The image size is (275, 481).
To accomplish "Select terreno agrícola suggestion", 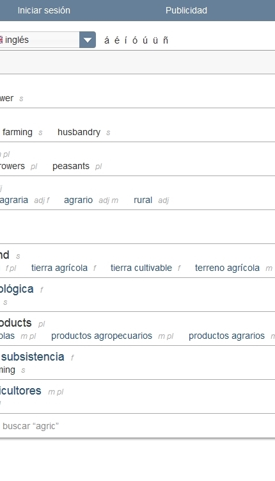I will point(227,268).
